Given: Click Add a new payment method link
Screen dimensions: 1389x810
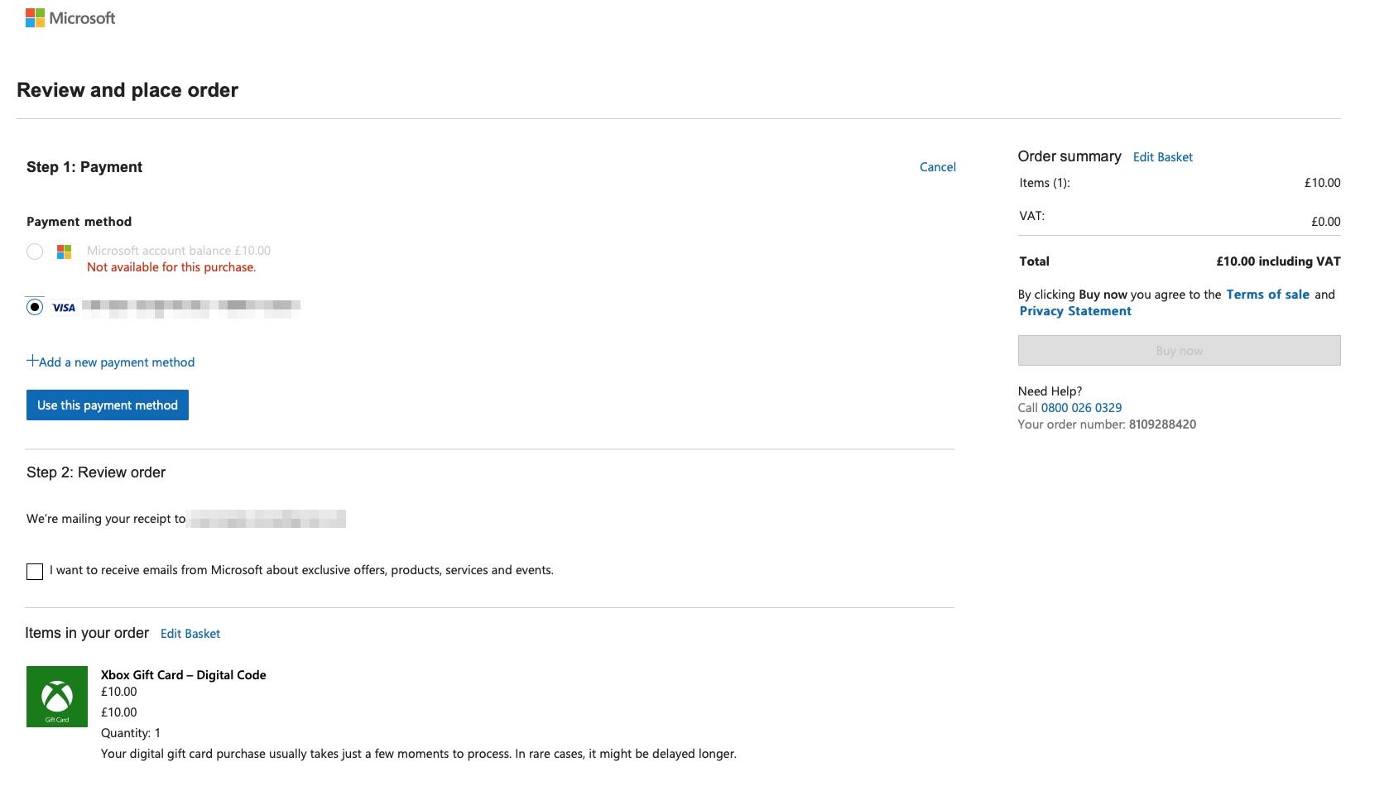Looking at the screenshot, I should [117, 362].
